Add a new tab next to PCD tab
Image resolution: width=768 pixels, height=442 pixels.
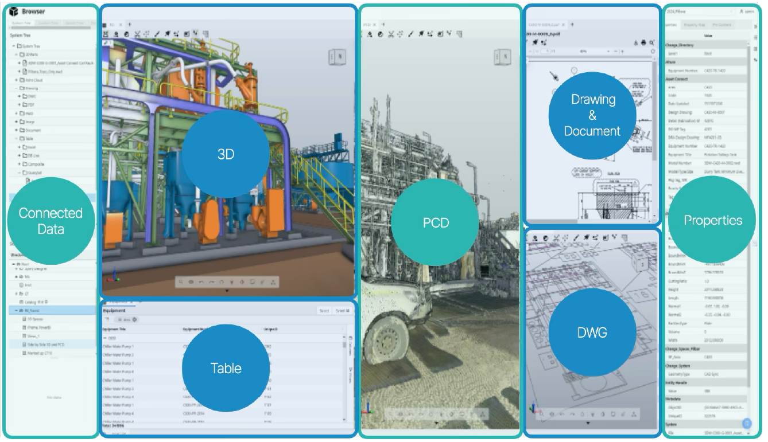[x=382, y=25]
